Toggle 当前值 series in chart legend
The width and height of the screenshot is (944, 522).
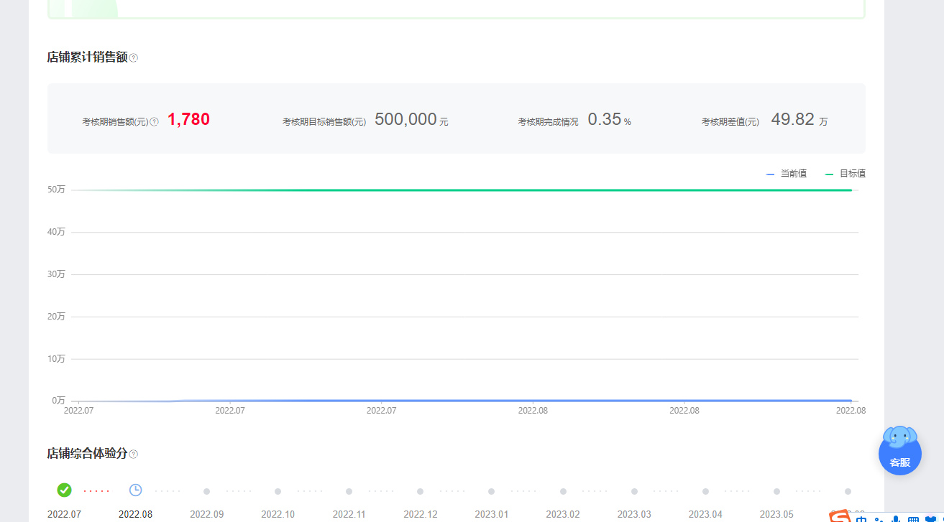[x=787, y=174]
